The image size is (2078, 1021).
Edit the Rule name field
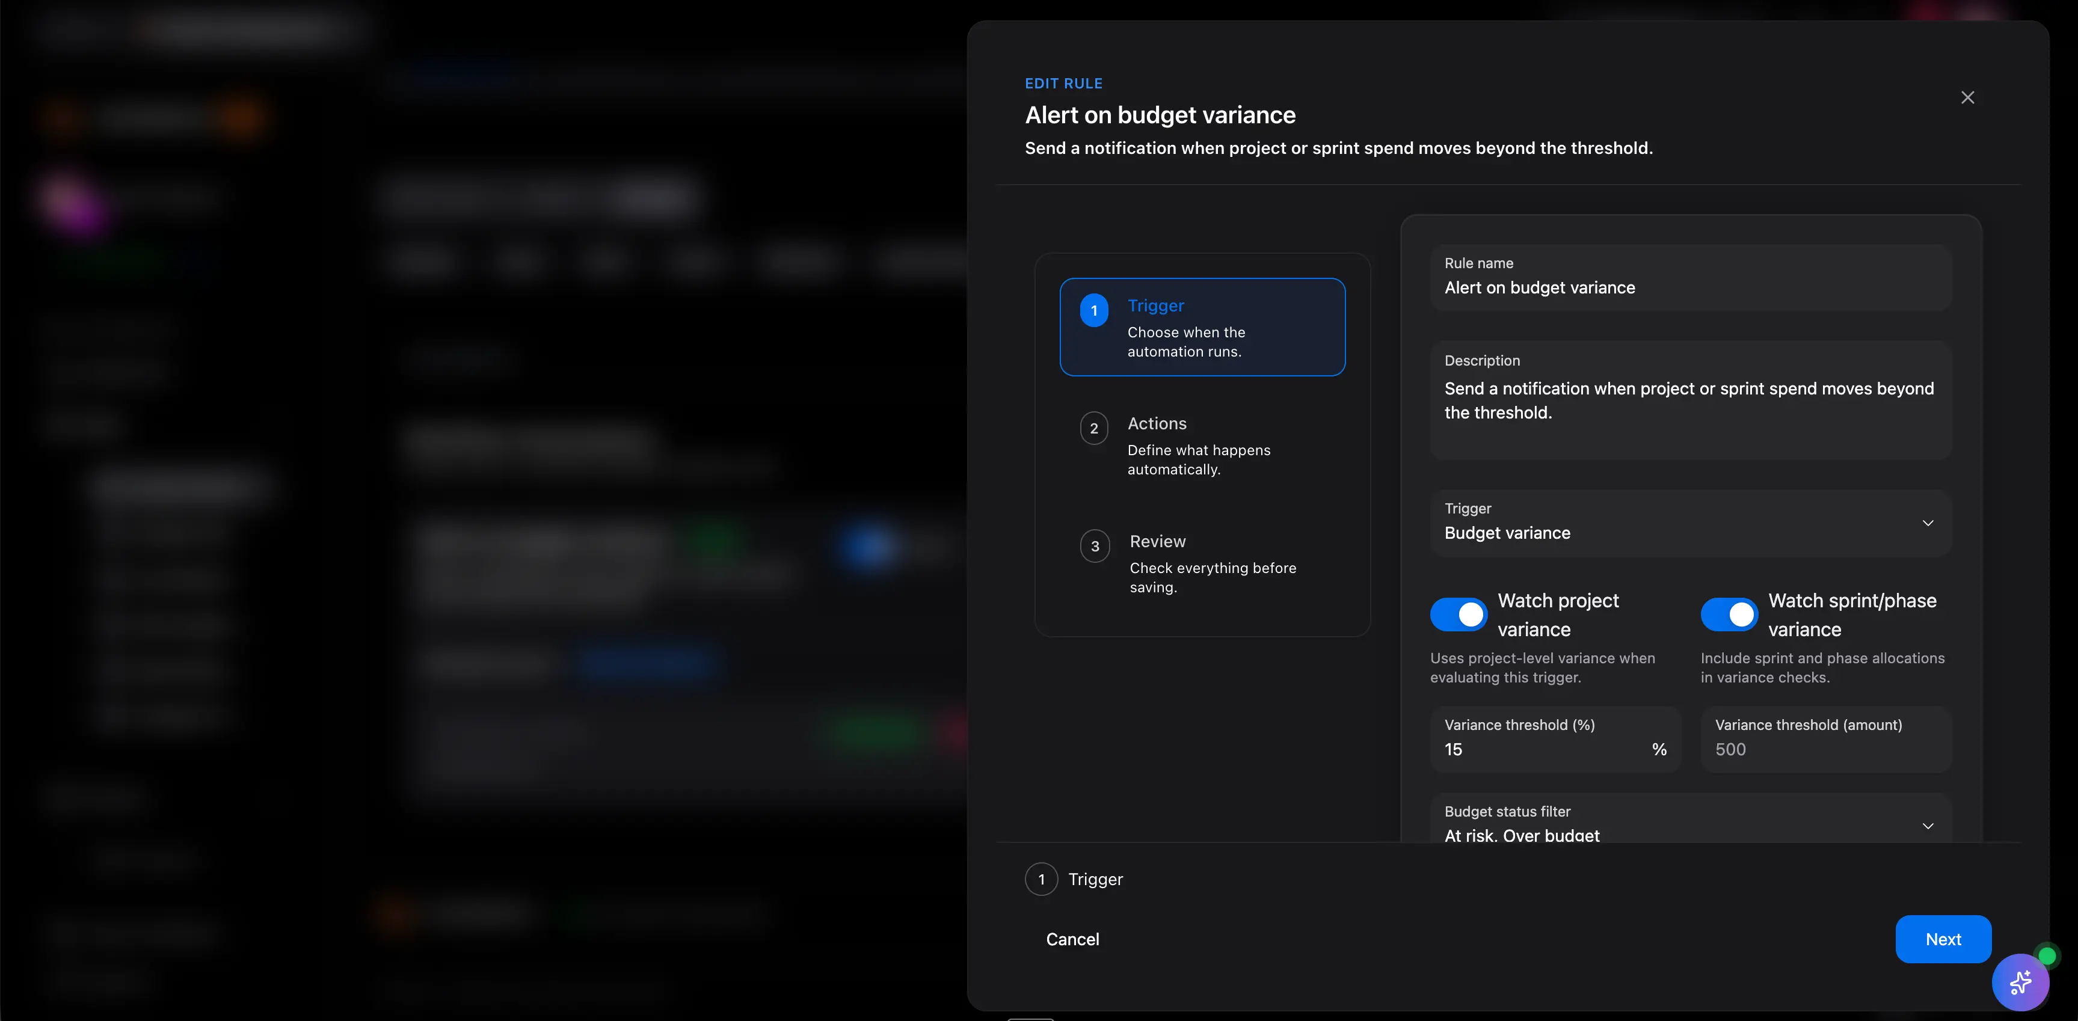click(x=1689, y=287)
